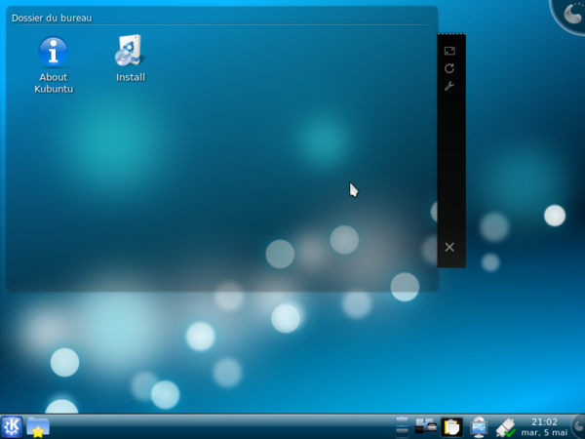Image resolution: width=585 pixels, height=439 pixels.
Task: Click the clock showing 21:02
Action: [544, 426]
